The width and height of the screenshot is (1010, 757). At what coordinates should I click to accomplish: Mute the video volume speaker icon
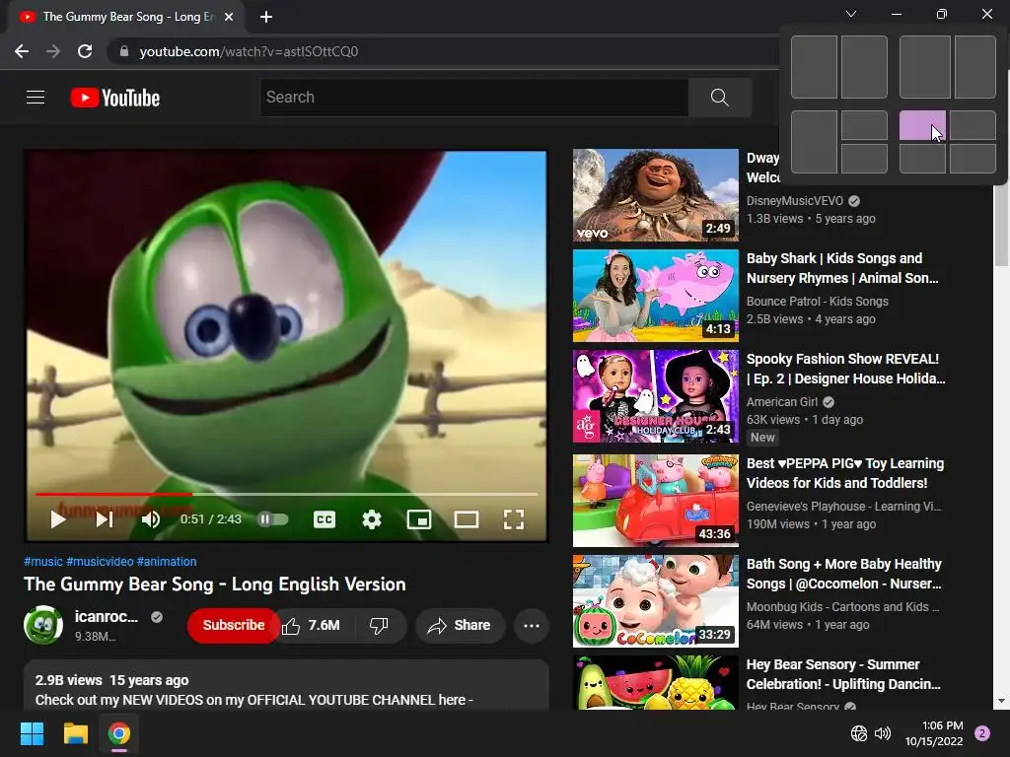click(151, 518)
